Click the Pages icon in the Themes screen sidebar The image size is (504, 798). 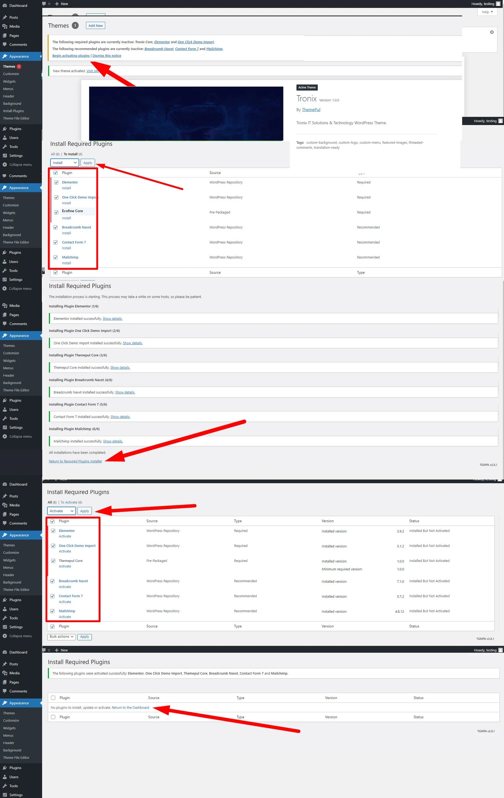coord(5,36)
